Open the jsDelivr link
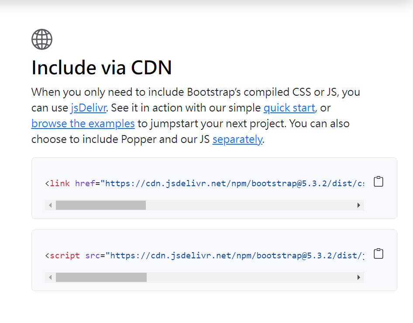Screen dimensions: 413x323 (88, 108)
